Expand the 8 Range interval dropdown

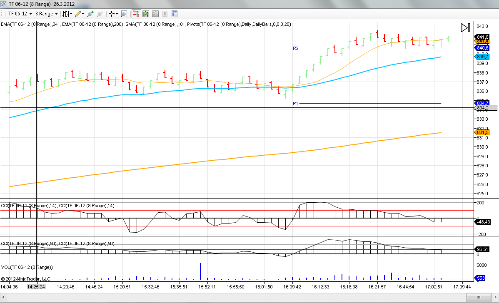[x=46, y=14]
